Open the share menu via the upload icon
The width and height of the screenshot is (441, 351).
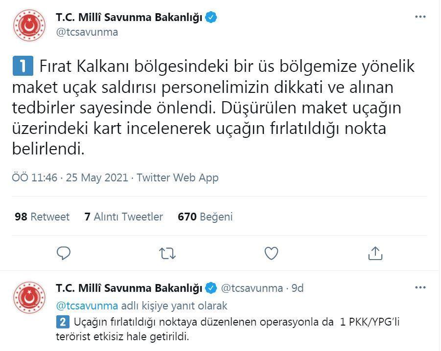(376, 253)
